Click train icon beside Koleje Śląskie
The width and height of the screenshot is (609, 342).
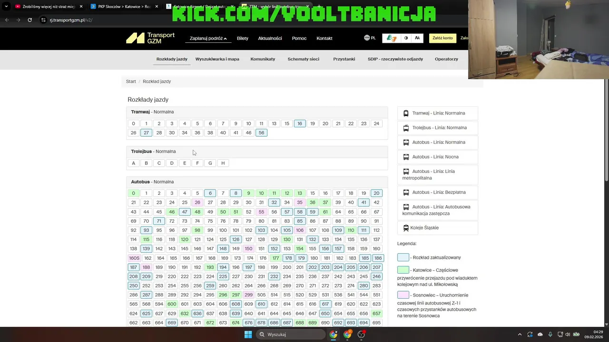click(x=406, y=228)
